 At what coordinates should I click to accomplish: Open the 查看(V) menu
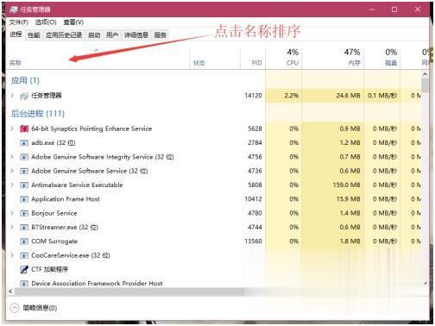[73, 22]
